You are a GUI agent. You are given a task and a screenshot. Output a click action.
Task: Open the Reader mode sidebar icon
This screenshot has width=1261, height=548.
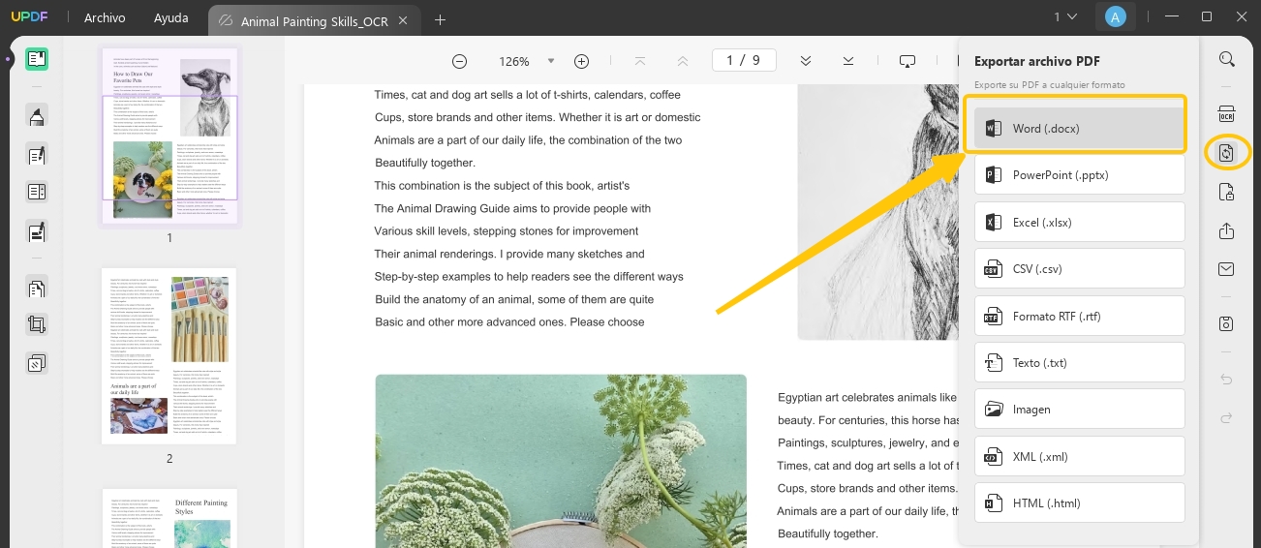click(x=37, y=59)
